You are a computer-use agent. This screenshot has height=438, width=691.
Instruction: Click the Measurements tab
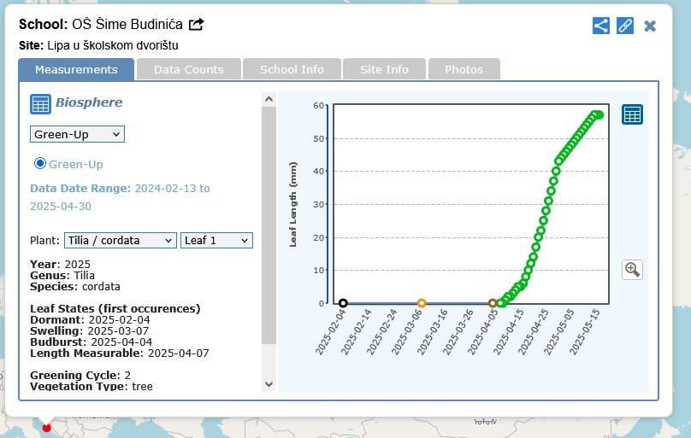(76, 69)
